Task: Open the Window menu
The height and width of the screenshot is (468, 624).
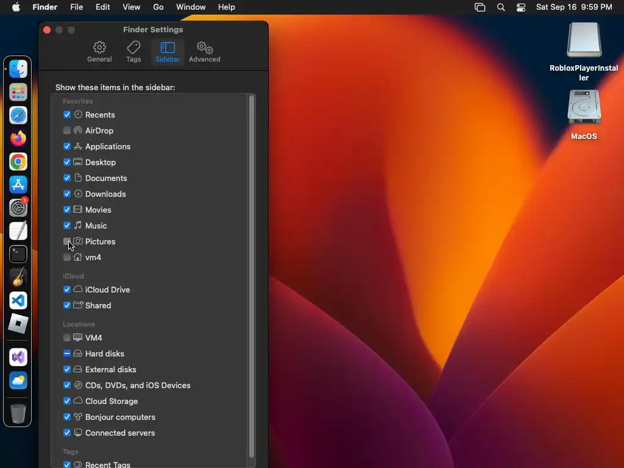Action: coord(191,7)
